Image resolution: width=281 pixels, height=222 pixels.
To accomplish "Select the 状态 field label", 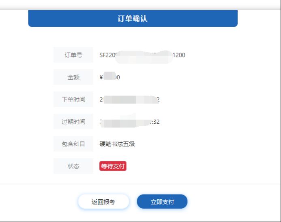I will [x=73, y=166].
